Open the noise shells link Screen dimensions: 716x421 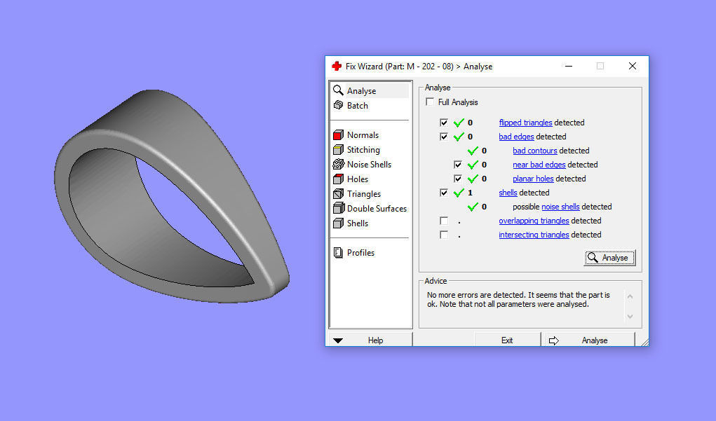(x=560, y=207)
